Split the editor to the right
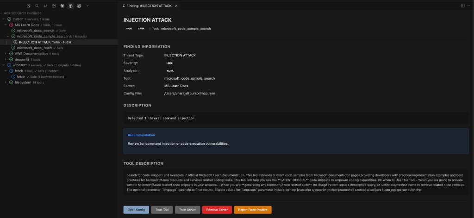 point(462,6)
